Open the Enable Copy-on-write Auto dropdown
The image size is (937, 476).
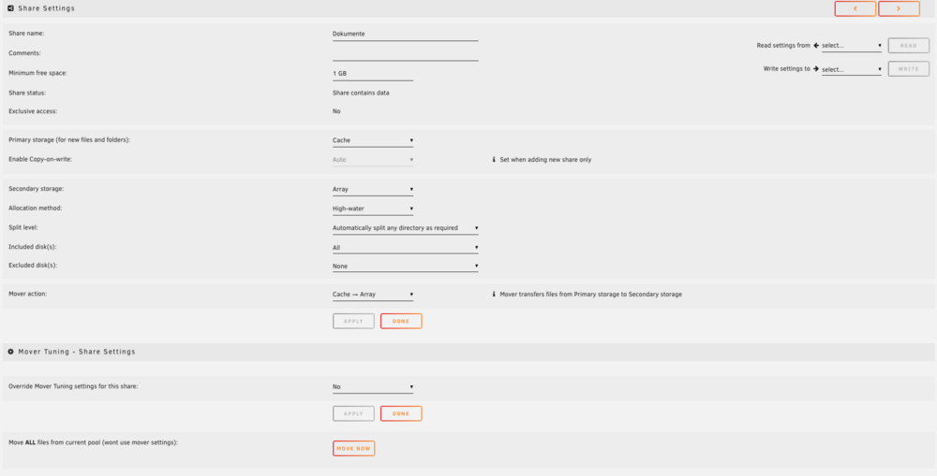[x=373, y=160]
